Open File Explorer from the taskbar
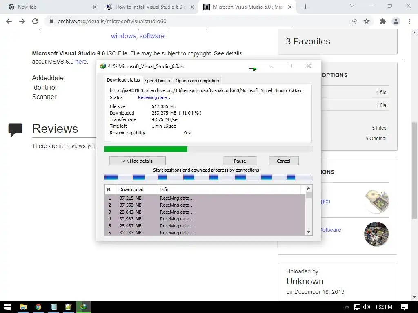This screenshot has height=313, width=418. pyautogui.click(x=23, y=307)
